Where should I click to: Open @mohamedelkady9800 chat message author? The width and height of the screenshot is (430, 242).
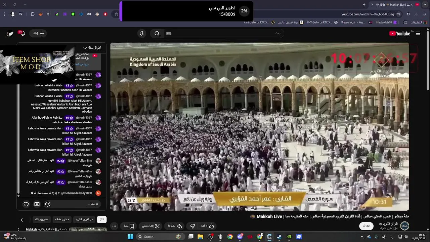77,193
